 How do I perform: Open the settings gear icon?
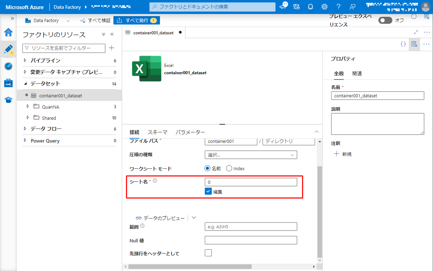(324, 7)
